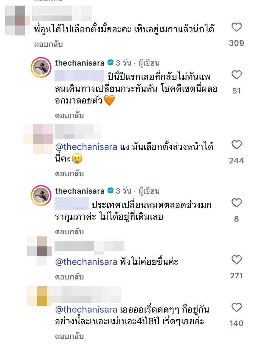Screen dimensions: 255x344
Task: Tap the verified badge on thechanisara's second reply
Action: point(110,191)
